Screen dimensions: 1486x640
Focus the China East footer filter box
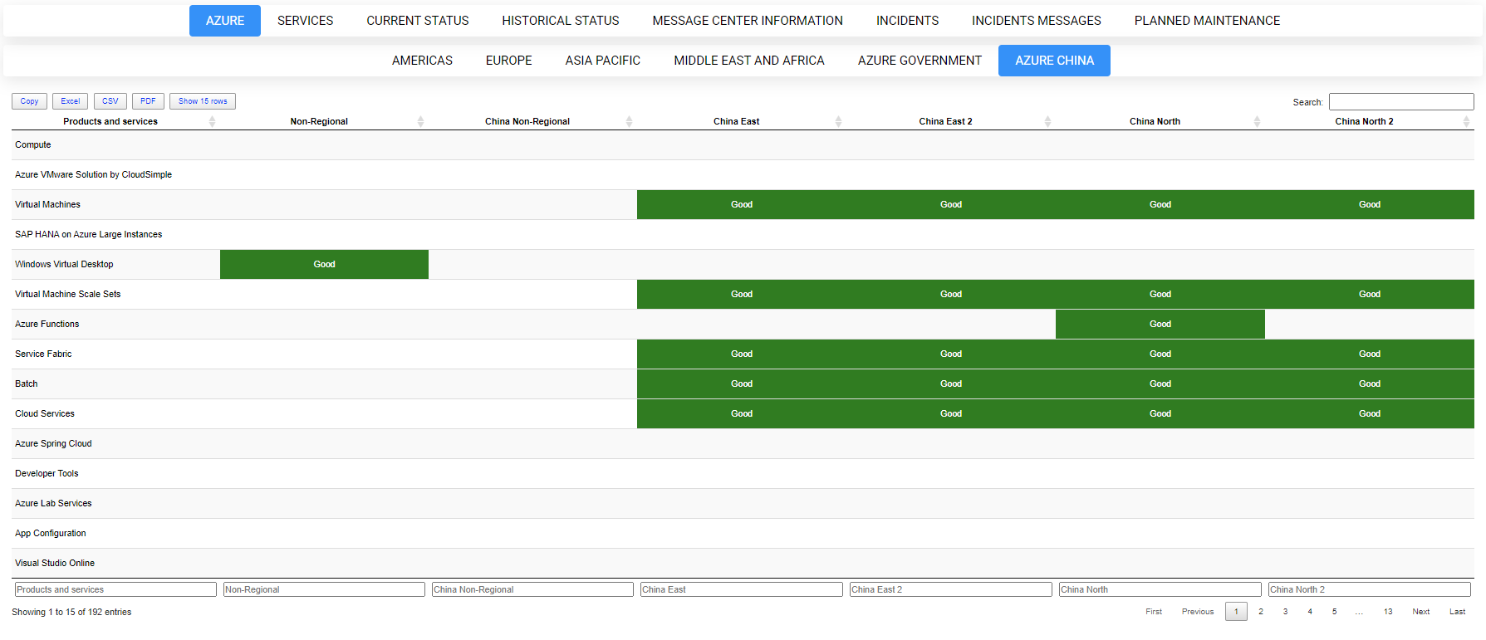pos(741,589)
